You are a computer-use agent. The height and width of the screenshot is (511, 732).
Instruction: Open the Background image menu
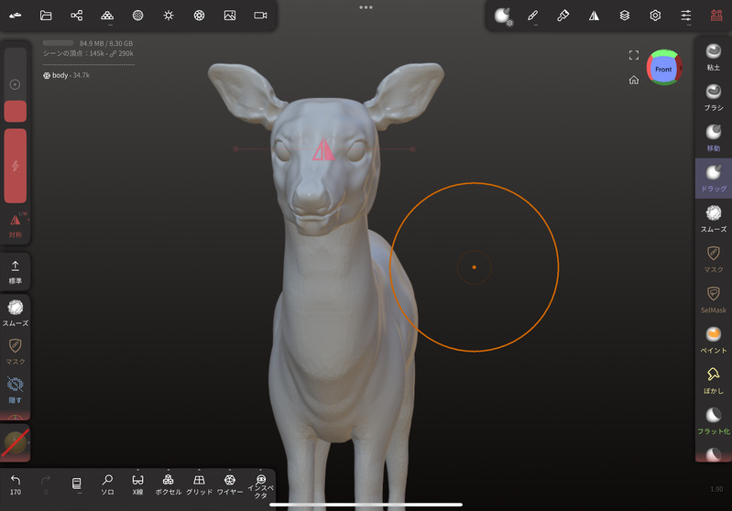(230, 16)
